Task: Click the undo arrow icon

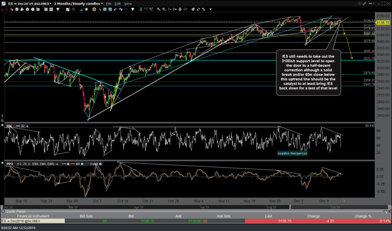Action: coord(116,9)
